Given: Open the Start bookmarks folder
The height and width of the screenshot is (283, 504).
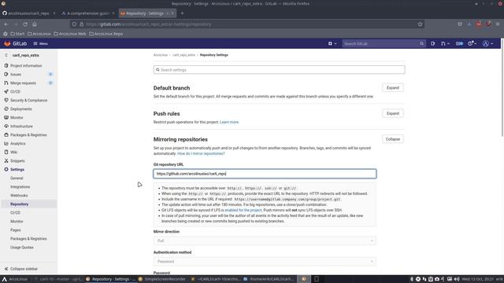Looking at the screenshot, I should click(x=17, y=34).
